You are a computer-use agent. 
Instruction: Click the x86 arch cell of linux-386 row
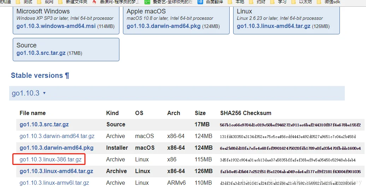(x=172, y=160)
